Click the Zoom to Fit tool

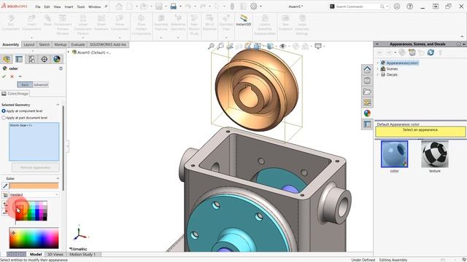[211, 46]
